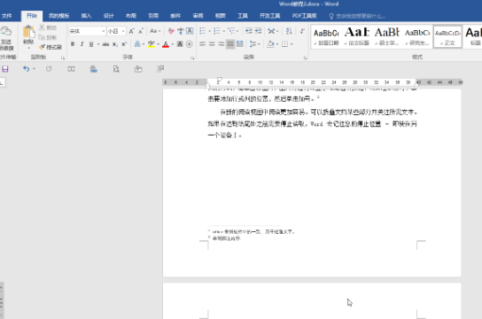Click the Paste clipboard icon

[28, 32]
